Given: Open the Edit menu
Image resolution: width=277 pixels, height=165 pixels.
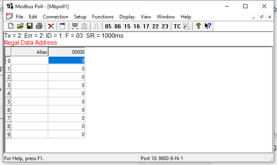Looking at the screenshot, I should [x=33, y=17].
